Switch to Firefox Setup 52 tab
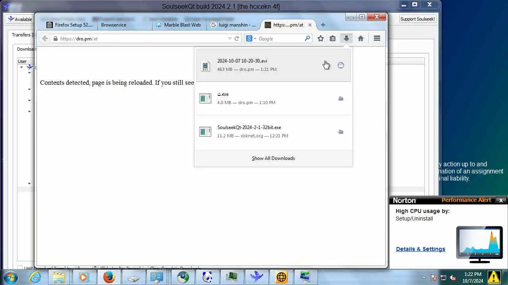The width and height of the screenshot is (508, 285). (70, 25)
